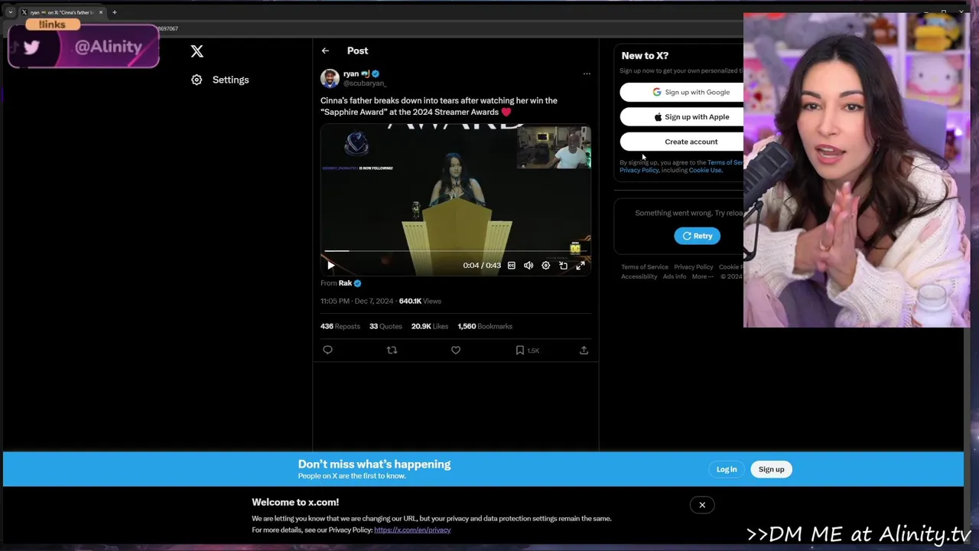Bookmark the post
Viewport: 979px width, 551px height.
[520, 350]
